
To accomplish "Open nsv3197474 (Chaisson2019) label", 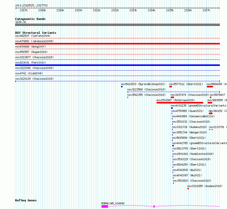I will point(190,95).
